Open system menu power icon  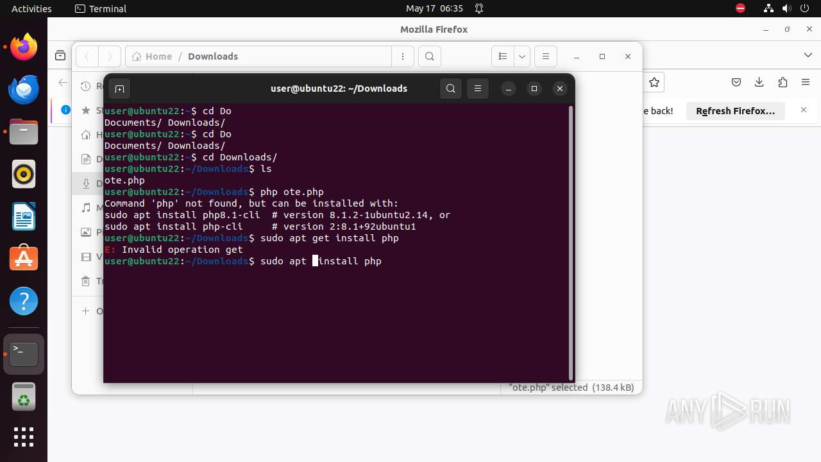pos(805,8)
